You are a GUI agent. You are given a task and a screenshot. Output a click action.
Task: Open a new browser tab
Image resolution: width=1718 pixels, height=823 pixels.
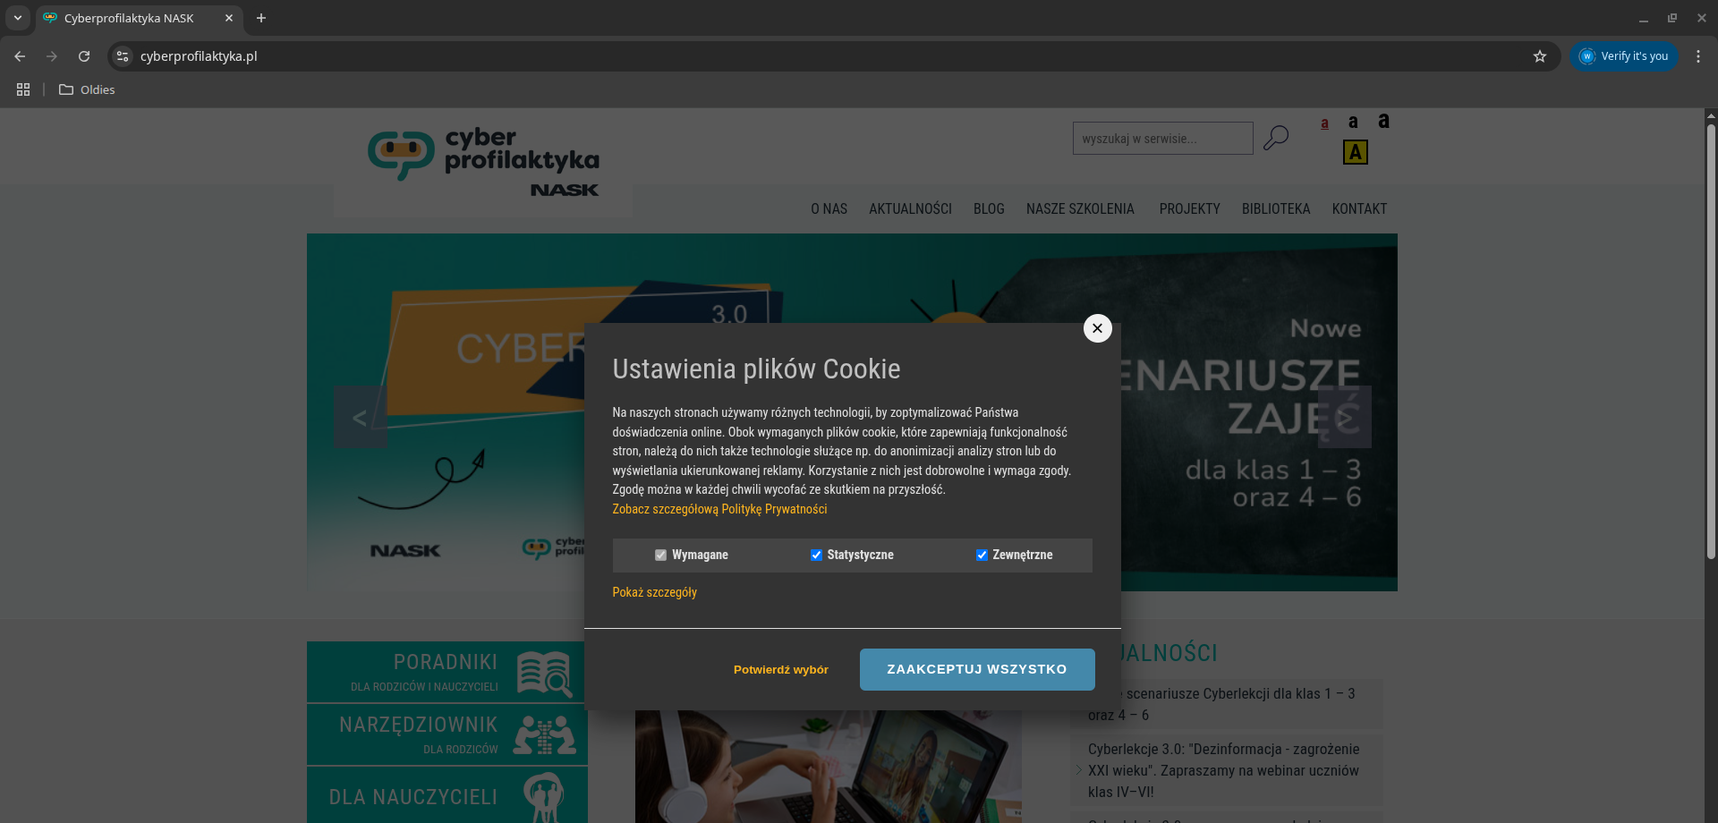point(261,18)
